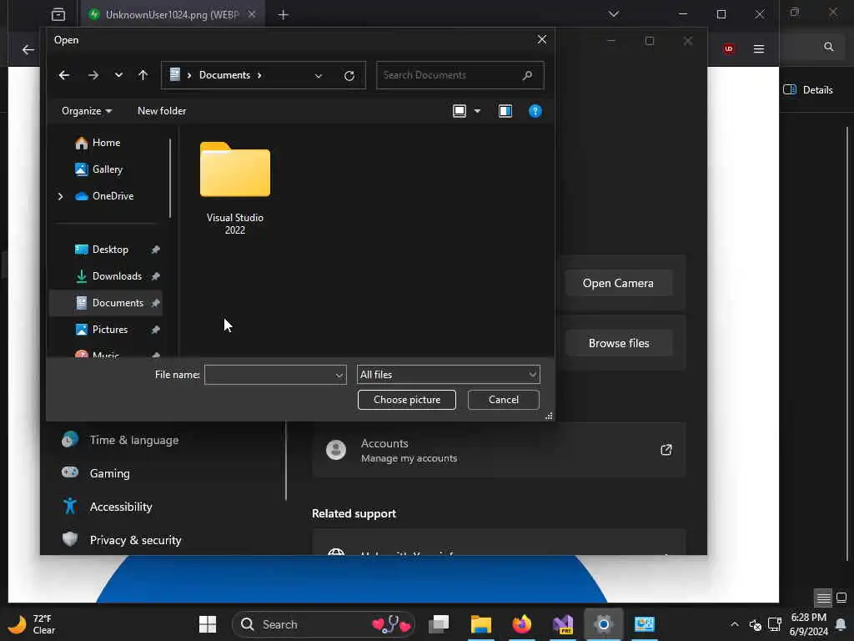This screenshot has width=854, height=641.
Task: Open Settings app from taskbar
Action: [x=604, y=624]
